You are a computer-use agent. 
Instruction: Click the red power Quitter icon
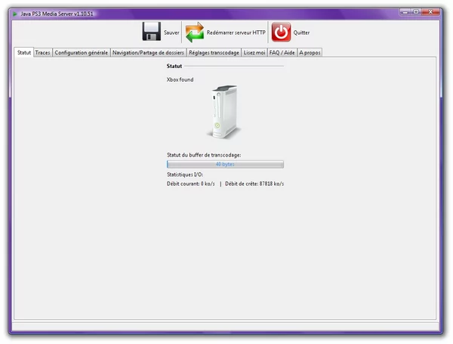pyautogui.click(x=281, y=32)
